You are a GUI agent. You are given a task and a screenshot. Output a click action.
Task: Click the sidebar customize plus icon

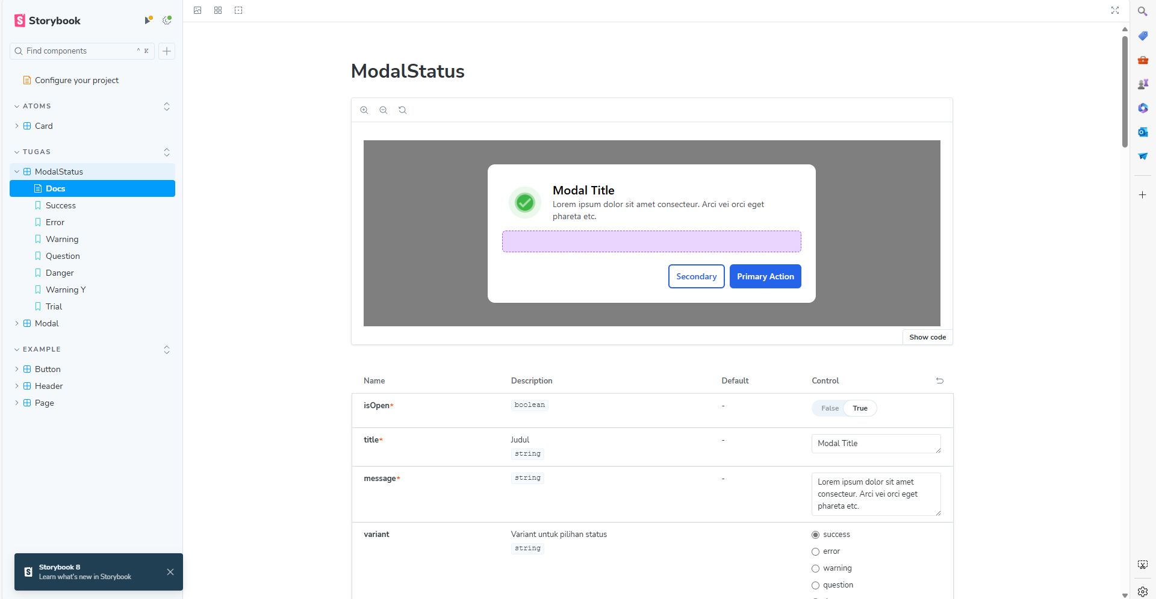point(1143,195)
